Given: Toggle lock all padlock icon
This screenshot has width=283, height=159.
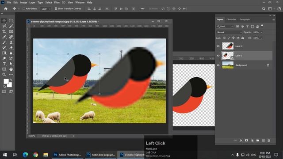Looking at the screenshot, I should tap(243, 38).
